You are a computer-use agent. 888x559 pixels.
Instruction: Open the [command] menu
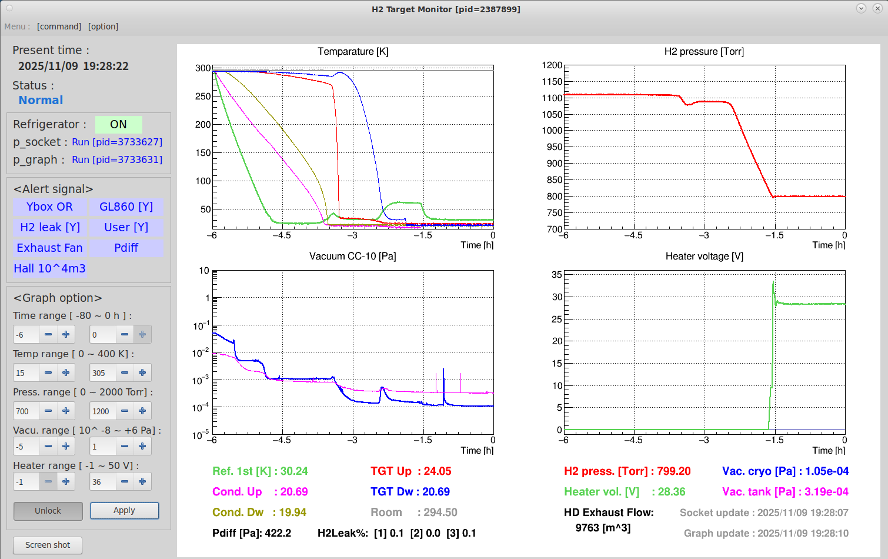point(59,26)
